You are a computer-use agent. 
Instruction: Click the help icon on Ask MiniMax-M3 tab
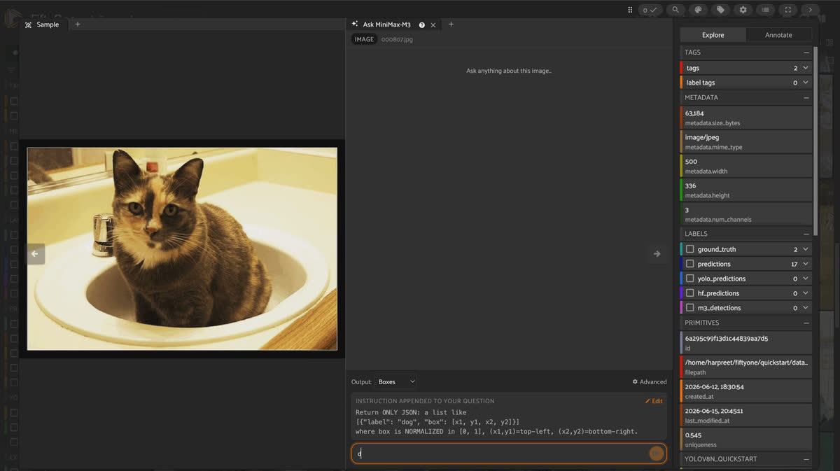coord(422,24)
